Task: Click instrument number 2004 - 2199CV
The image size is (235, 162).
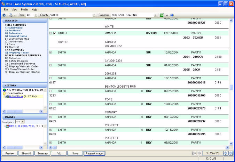Action: tap(193, 57)
